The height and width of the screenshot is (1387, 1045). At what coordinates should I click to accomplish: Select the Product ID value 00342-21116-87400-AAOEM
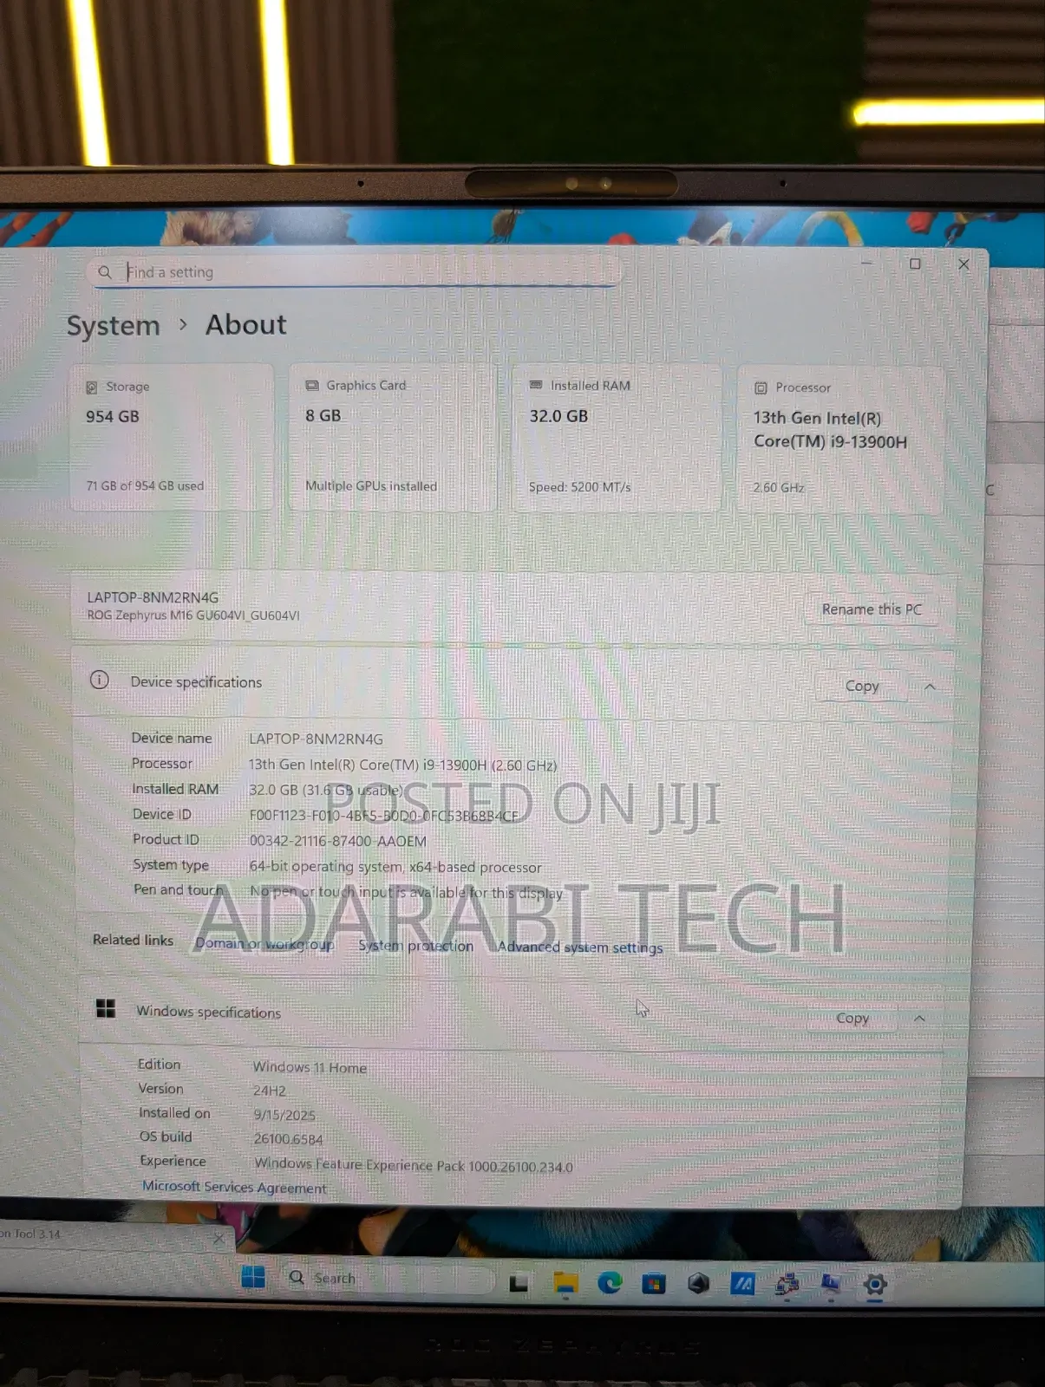pyautogui.click(x=337, y=841)
